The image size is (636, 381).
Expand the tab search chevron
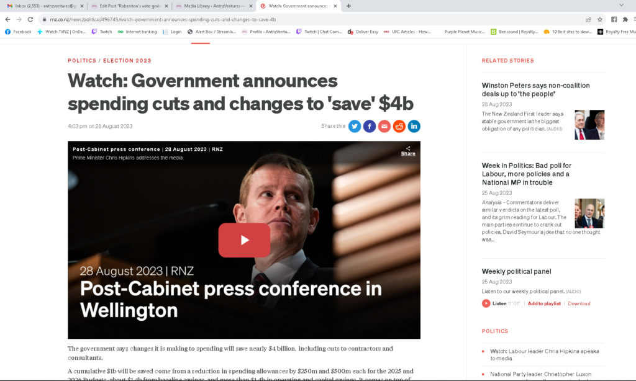tap(621, 5)
